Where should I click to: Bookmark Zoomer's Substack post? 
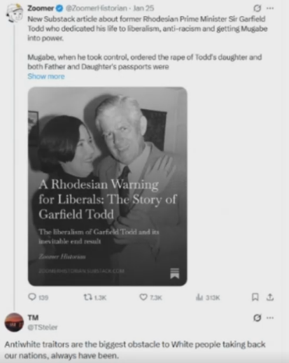(255, 297)
